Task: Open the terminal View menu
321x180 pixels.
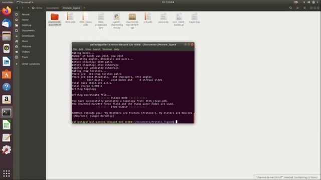Action: [88, 49]
